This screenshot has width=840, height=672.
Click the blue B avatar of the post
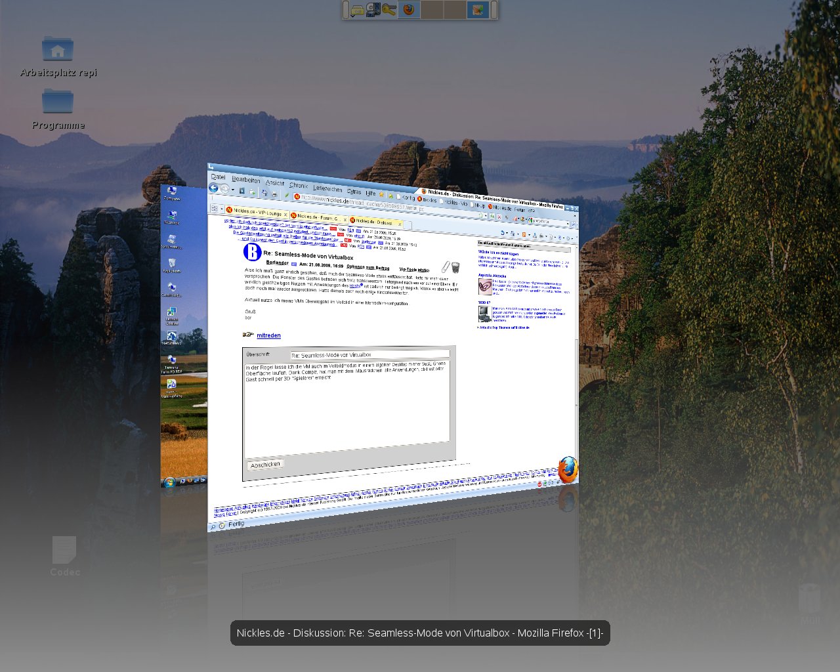[253, 251]
